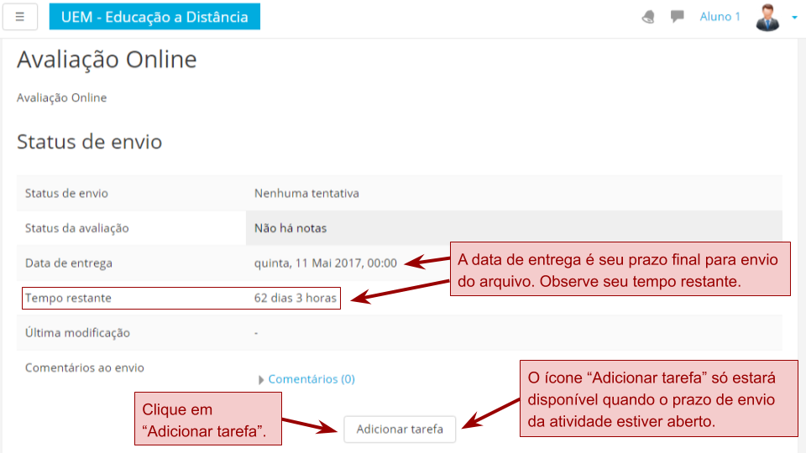Click the Comentários ao envio row label
This screenshot has height=453, width=806.
(85, 367)
